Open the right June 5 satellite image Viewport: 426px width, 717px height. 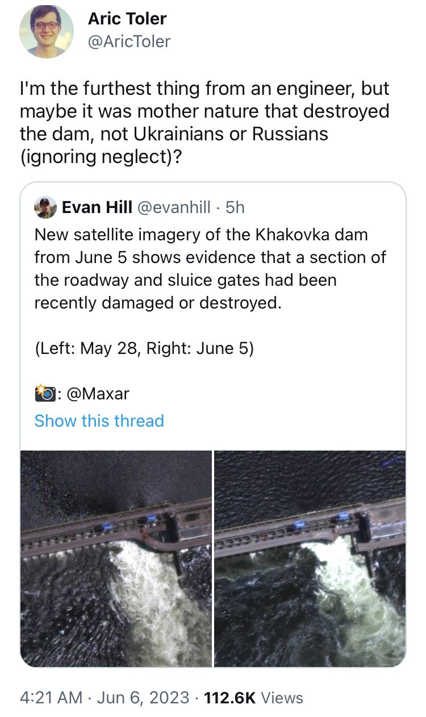310,558
